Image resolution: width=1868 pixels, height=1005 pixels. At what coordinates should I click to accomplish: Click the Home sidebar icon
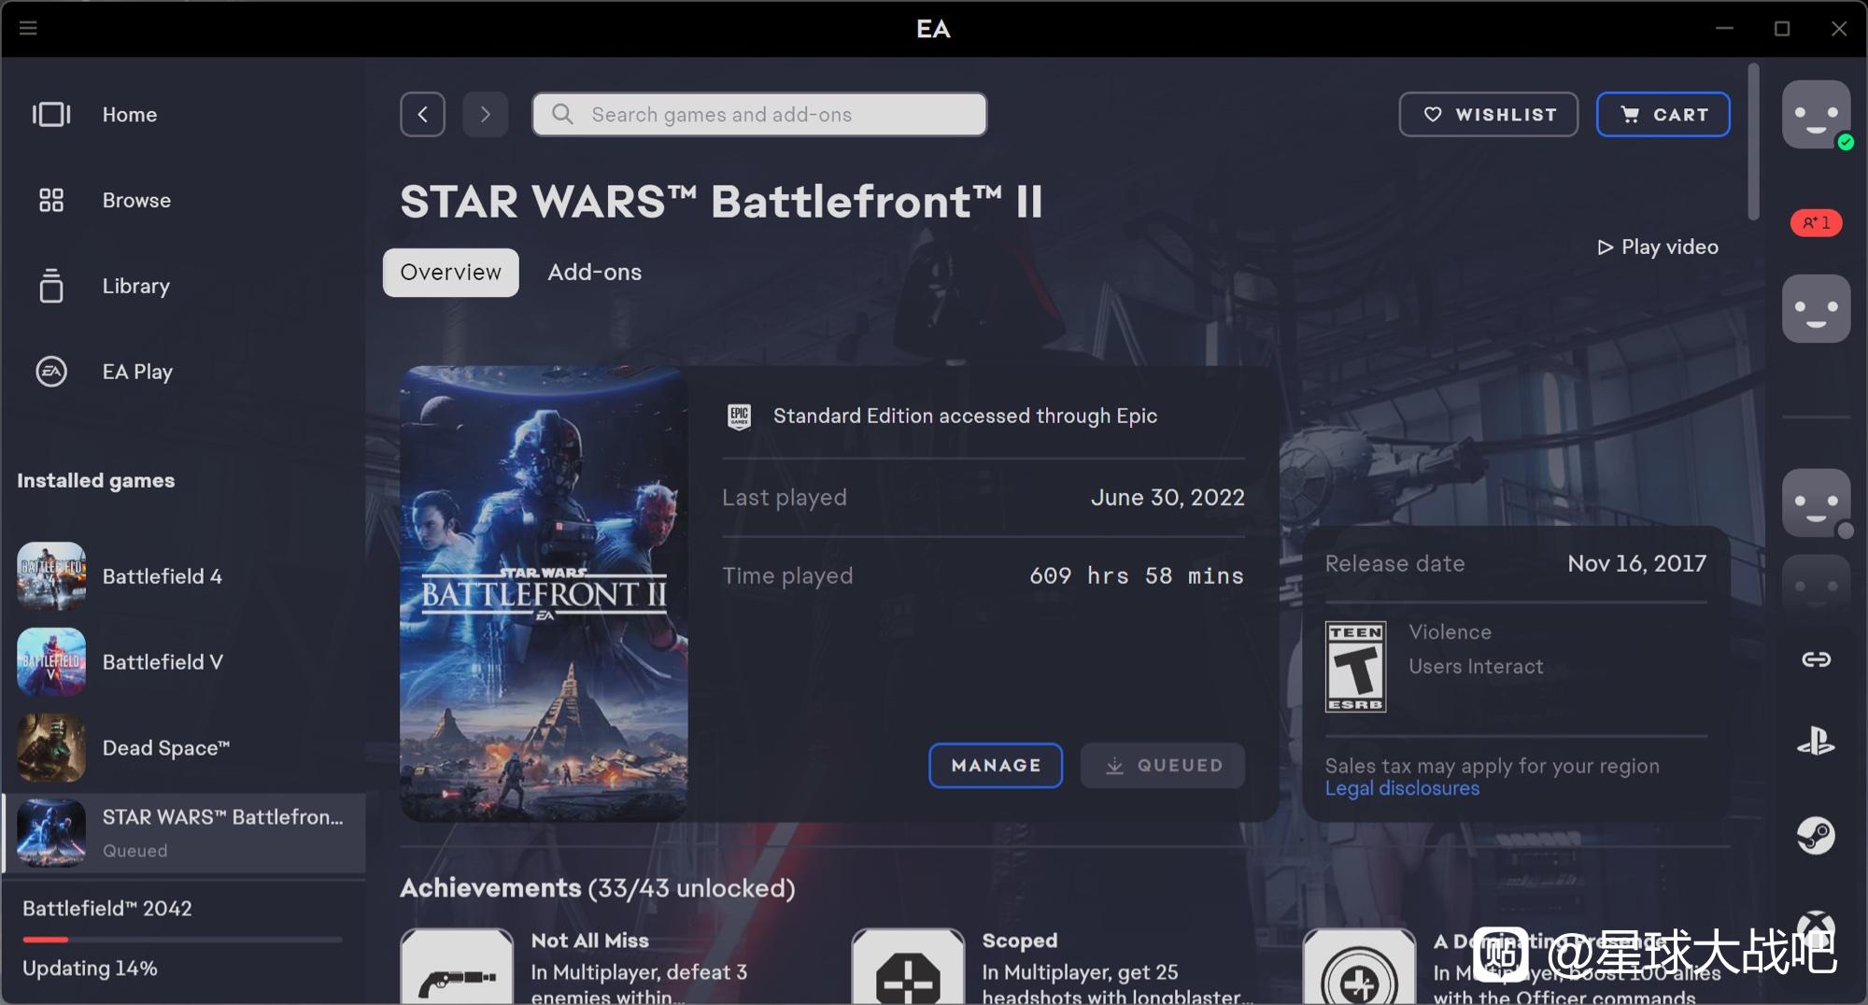coord(51,114)
